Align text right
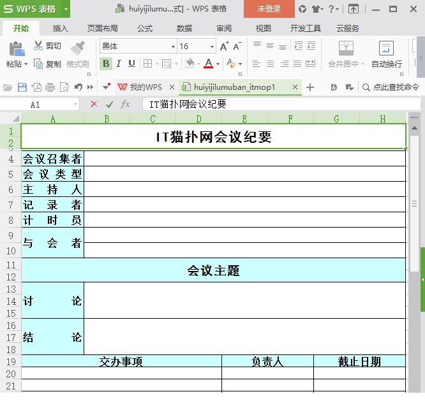 pyautogui.click(x=284, y=64)
